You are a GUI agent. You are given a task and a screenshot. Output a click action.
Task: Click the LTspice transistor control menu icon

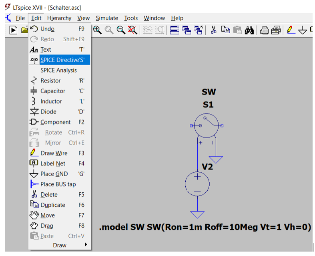click(8, 18)
